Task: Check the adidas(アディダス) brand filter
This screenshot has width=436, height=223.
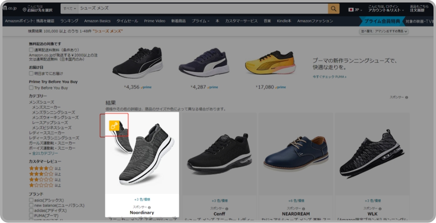Action: pos(31,211)
